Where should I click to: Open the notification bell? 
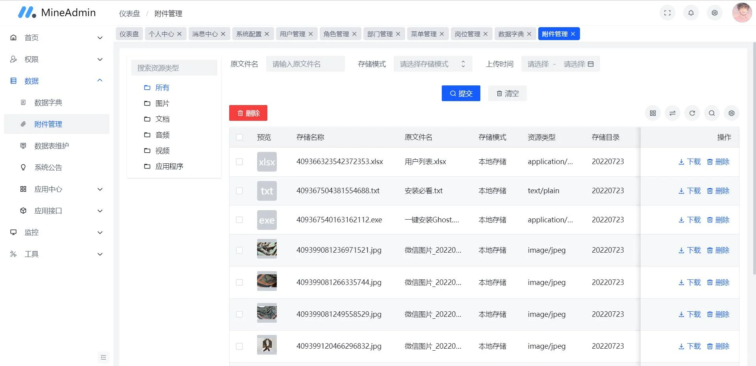691,13
